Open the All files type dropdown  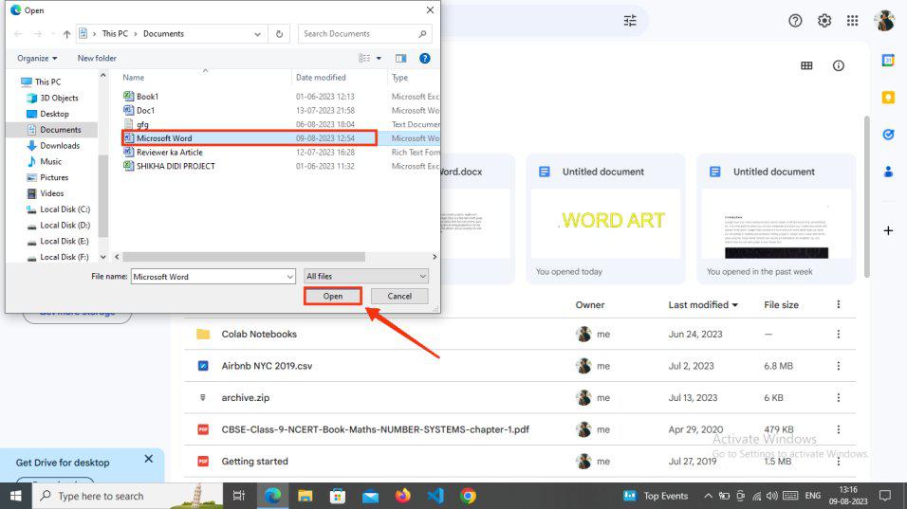pyautogui.click(x=366, y=276)
